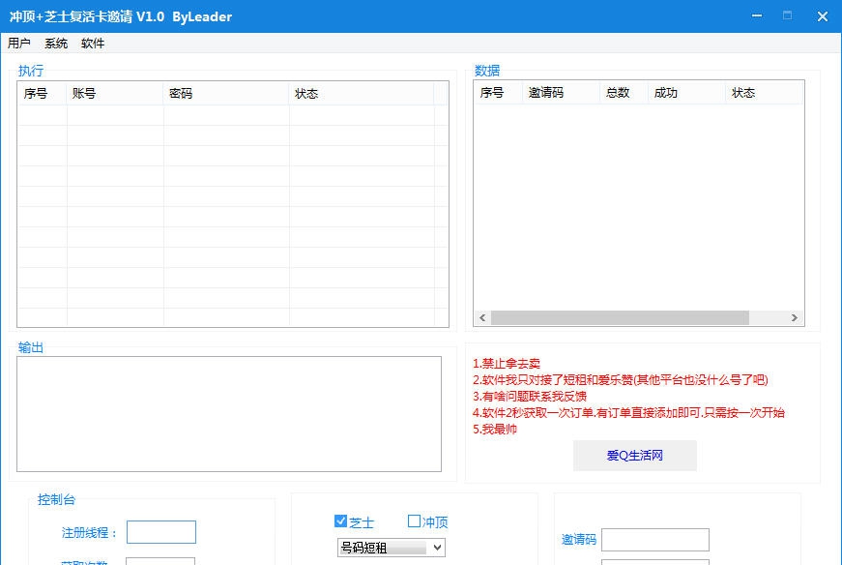This screenshot has width=842, height=565.
Task: Click the 爱Q生活网 button
Action: click(636, 456)
